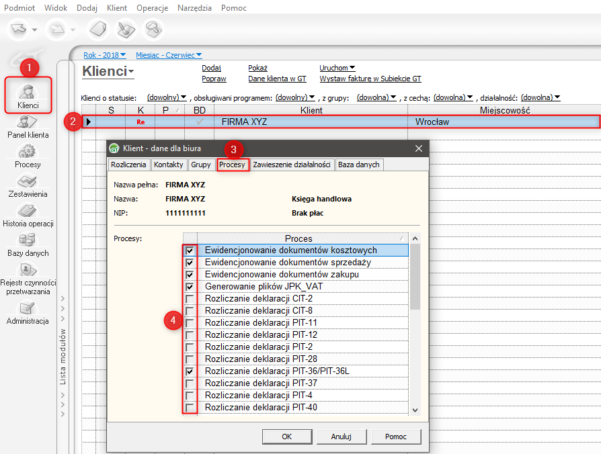Select the Procesy gear icon in sidebar
The height and width of the screenshot is (454, 601).
pos(28,152)
